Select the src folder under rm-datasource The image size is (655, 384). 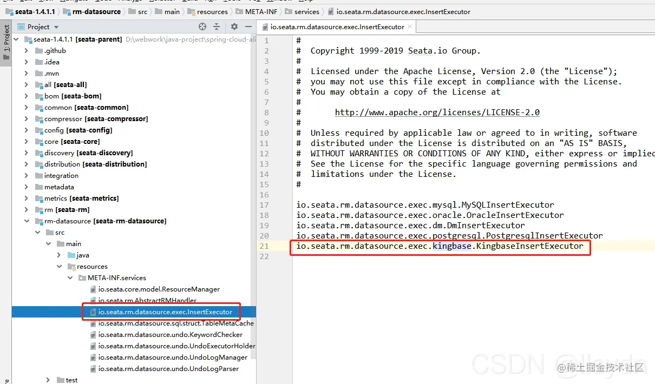[134, 233]
